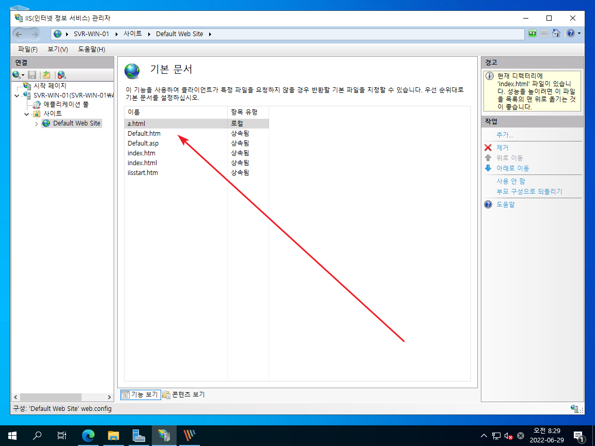Click the Actions pane help icon
This screenshot has height=446, width=595.
[488, 204]
